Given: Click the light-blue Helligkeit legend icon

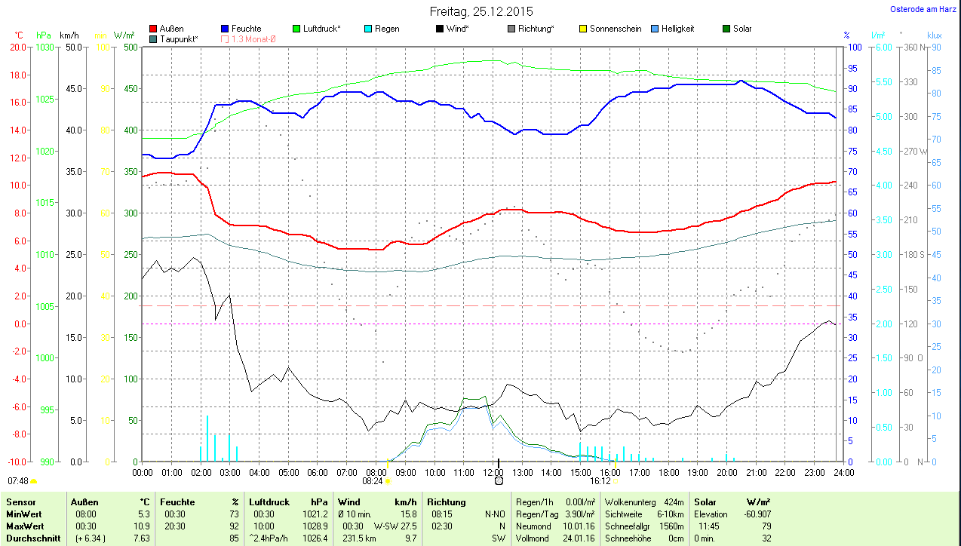Looking at the screenshot, I should [x=655, y=29].
